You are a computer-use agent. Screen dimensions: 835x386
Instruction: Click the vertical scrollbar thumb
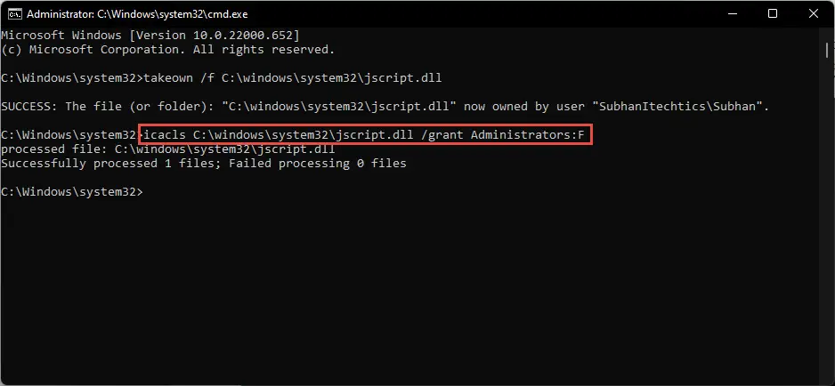pyautogui.click(x=827, y=51)
